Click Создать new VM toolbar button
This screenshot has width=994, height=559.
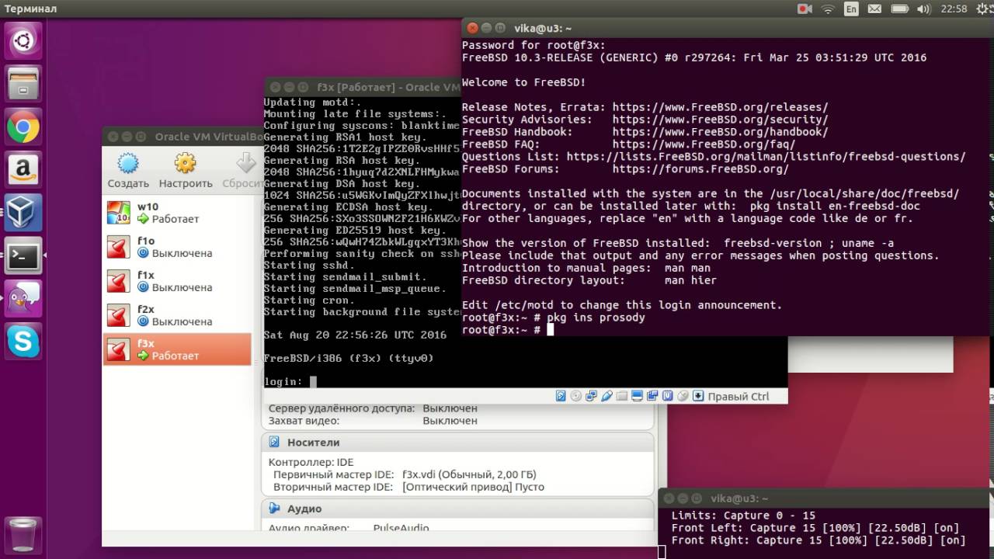pyautogui.click(x=128, y=171)
